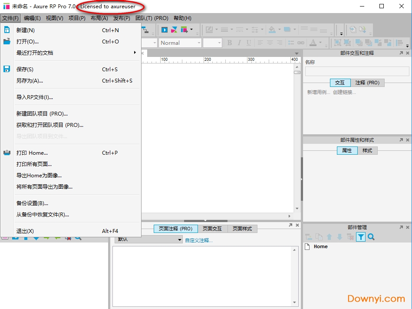Toggle Bold text formatting
The image size is (412, 309).
pos(230,43)
